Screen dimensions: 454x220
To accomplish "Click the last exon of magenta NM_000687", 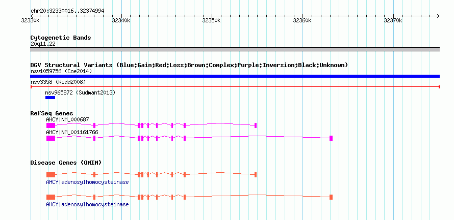I will click(256, 125).
